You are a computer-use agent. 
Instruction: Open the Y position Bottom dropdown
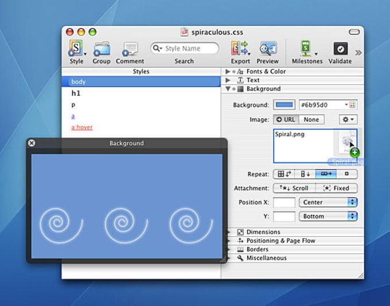point(328,217)
